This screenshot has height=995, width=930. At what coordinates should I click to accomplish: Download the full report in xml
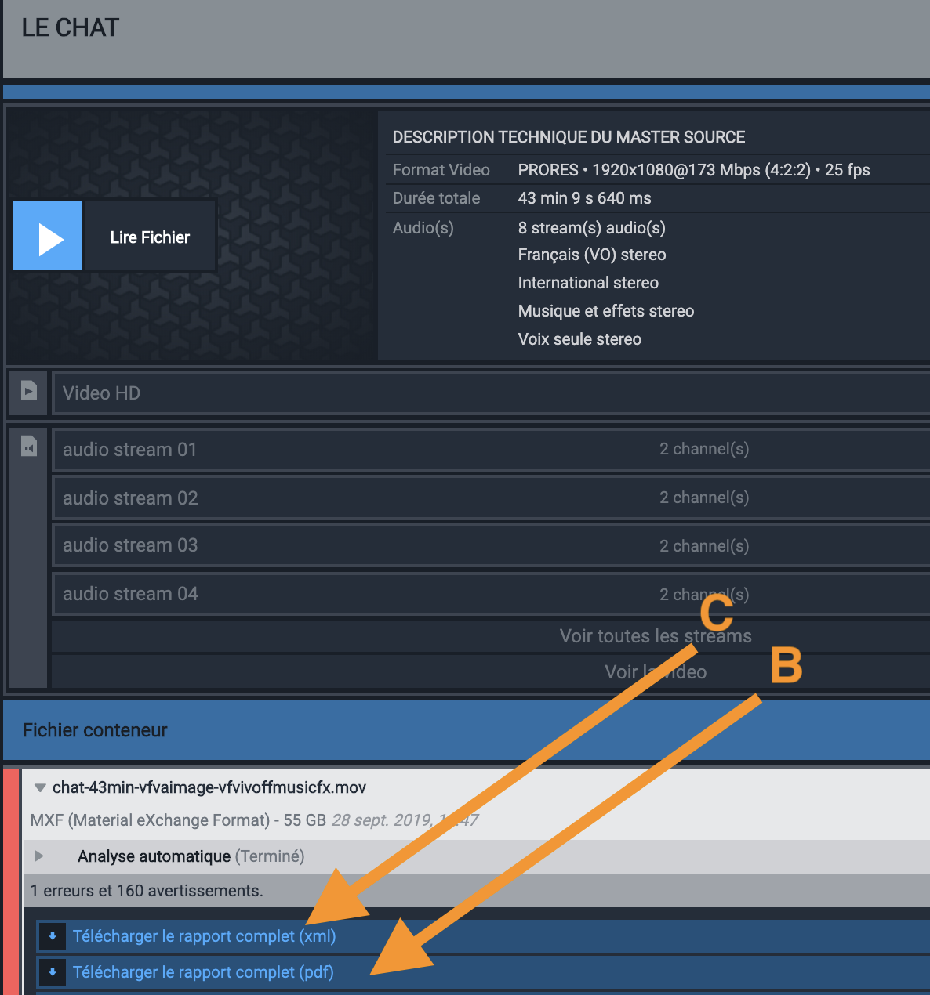coord(204,936)
